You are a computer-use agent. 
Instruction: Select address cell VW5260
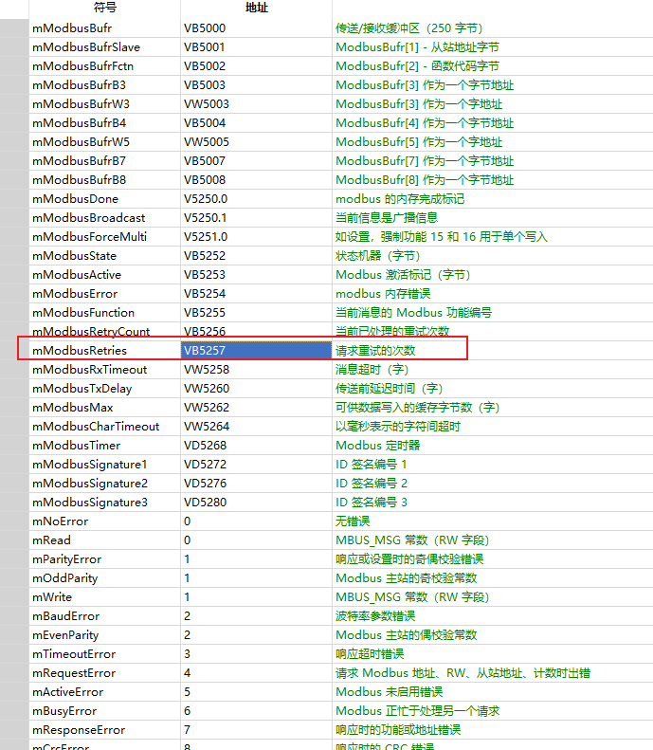pos(256,389)
